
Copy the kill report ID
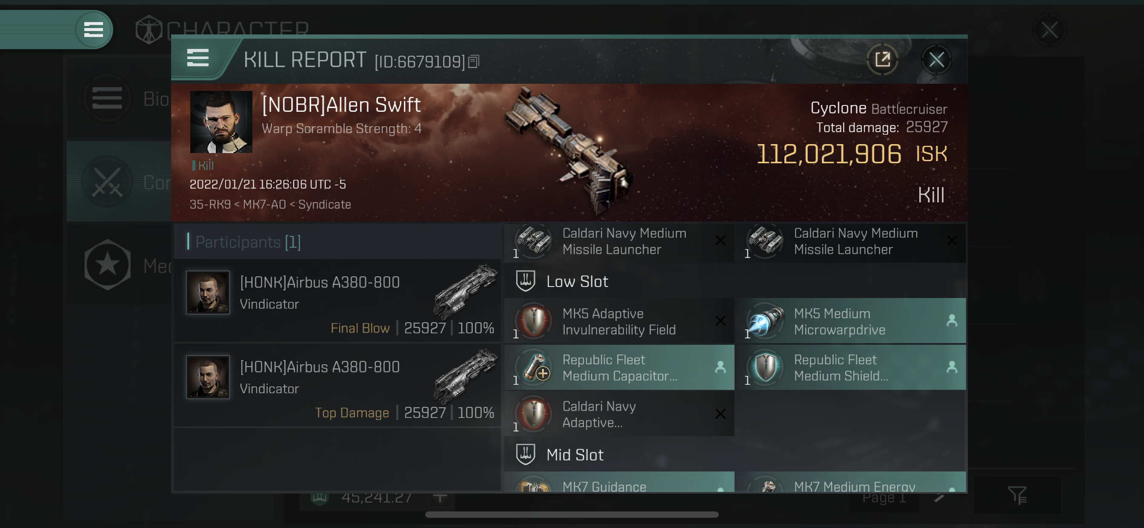pos(474,62)
